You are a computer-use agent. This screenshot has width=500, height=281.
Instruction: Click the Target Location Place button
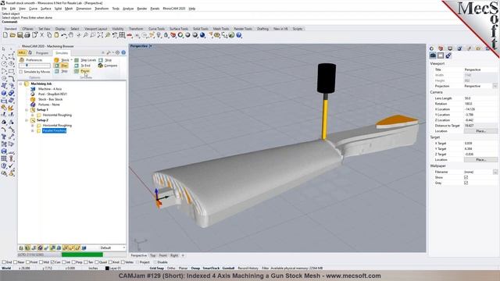coord(480,159)
